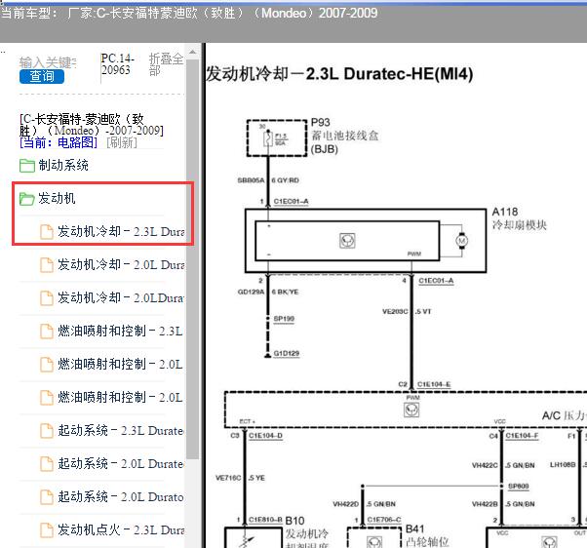Click the B41 凸轮轴位 sensor symbol
Image resolution: width=587 pixels, height=548 pixels.
click(x=374, y=542)
